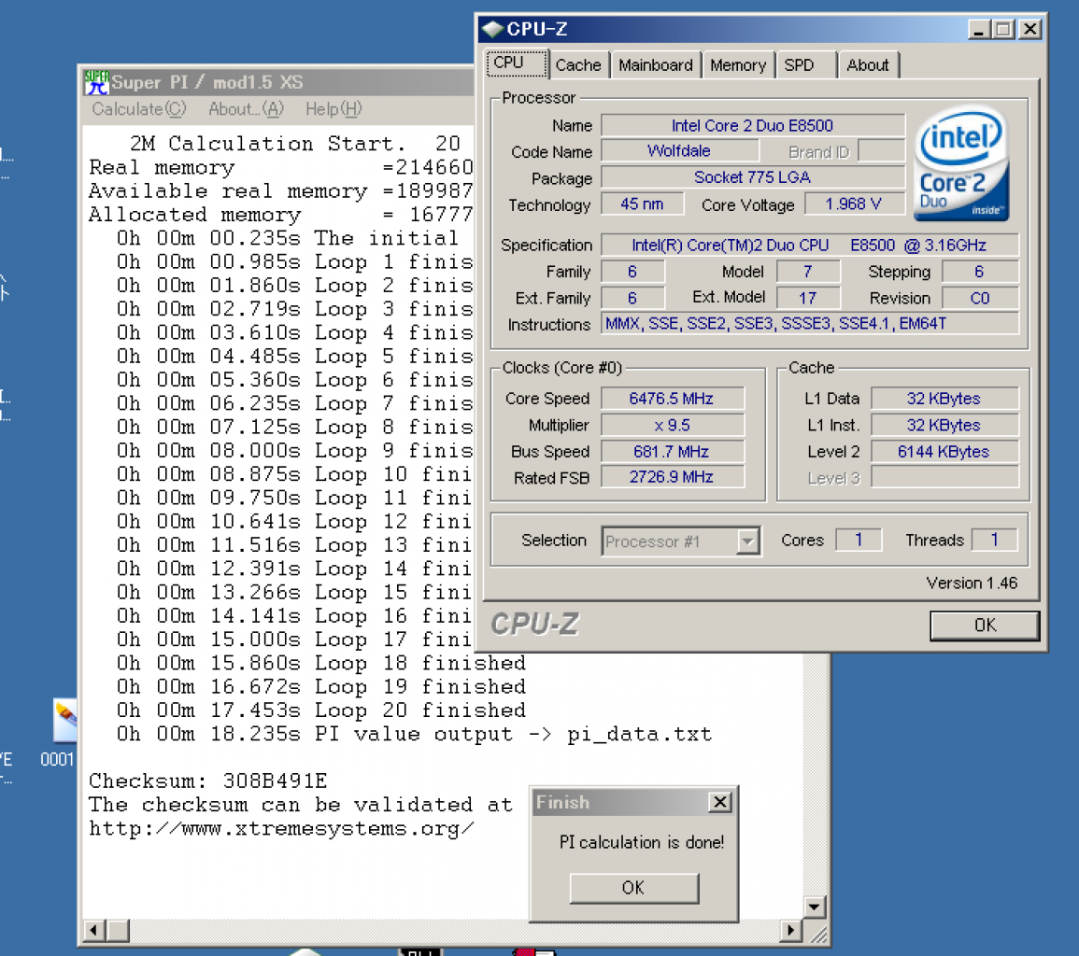Viewport: 1079px width, 956px height.
Task: Click the 'Loop 18 finished' line in Super PI
Action: [x=321, y=664]
